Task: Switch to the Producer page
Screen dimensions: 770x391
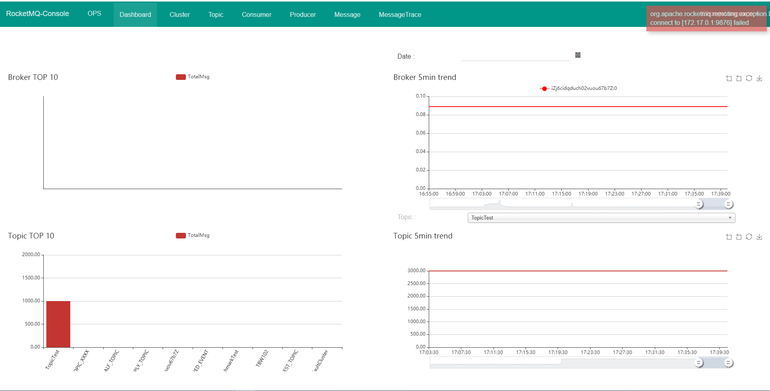Action: coord(303,14)
